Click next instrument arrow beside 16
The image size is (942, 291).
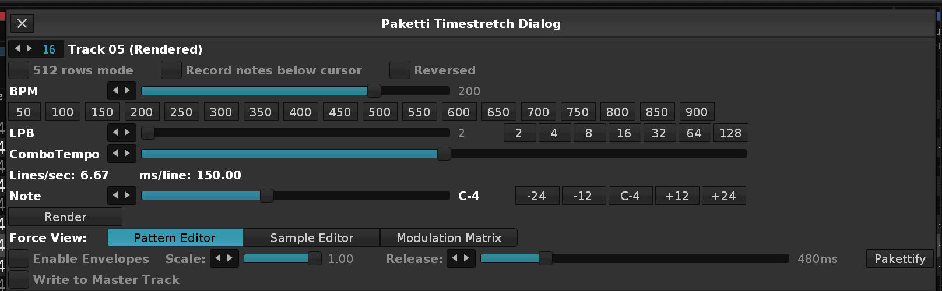coord(30,49)
